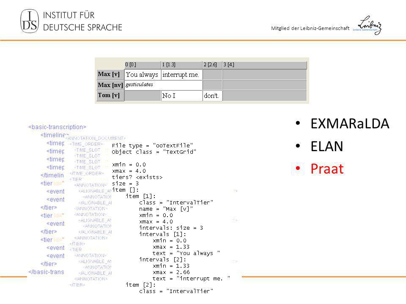Click the '</basic-trans' closing tag
Viewport: 406px width, 304px height.
(x=46, y=272)
